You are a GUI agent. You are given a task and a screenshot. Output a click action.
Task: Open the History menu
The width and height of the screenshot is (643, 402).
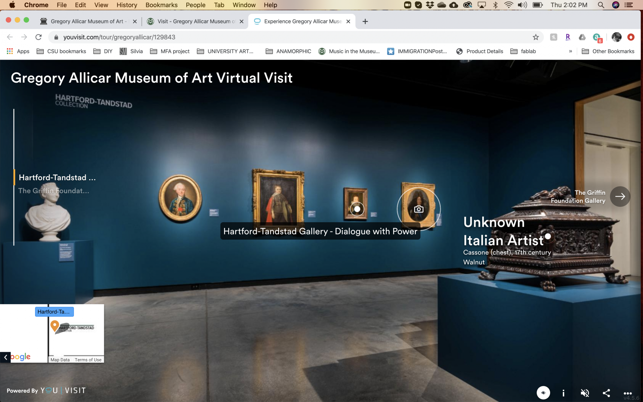127,5
